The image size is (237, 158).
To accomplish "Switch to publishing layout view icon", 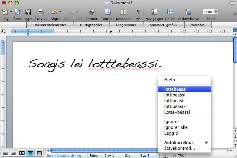I will pyautogui.click(x=22, y=153).
